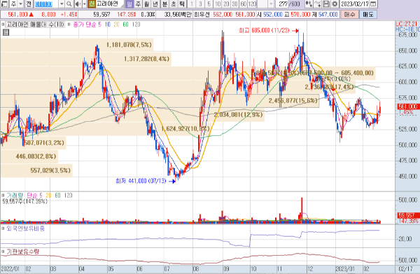
Task: Click the orange 20 moving average label
Action: coord(116,25)
